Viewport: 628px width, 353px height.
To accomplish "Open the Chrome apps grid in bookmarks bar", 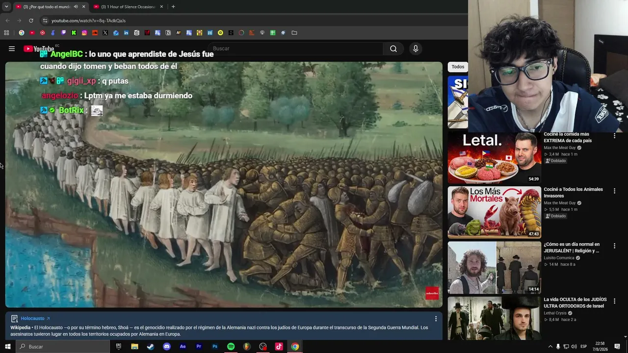I will pyautogui.click(x=6, y=33).
